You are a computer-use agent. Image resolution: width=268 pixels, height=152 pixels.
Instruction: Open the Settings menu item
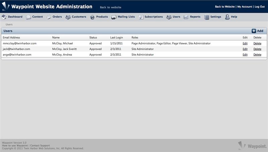[x=215, y=17]
